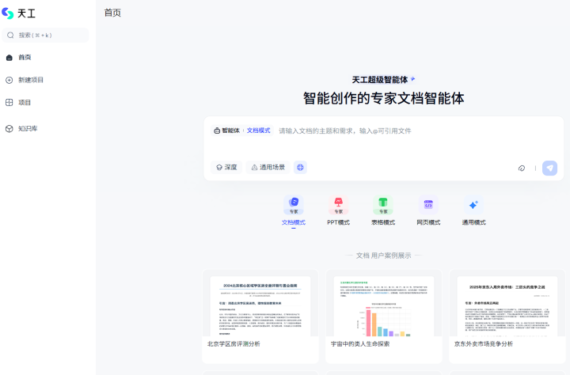Switch to 网页模式 mode

(428, 205)
